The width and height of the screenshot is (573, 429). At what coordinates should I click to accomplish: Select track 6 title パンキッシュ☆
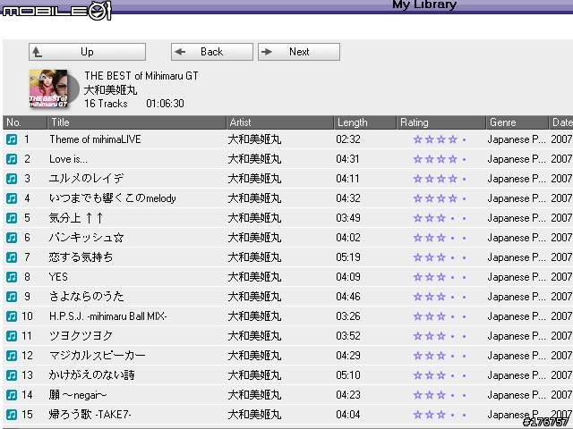(87, 238)
